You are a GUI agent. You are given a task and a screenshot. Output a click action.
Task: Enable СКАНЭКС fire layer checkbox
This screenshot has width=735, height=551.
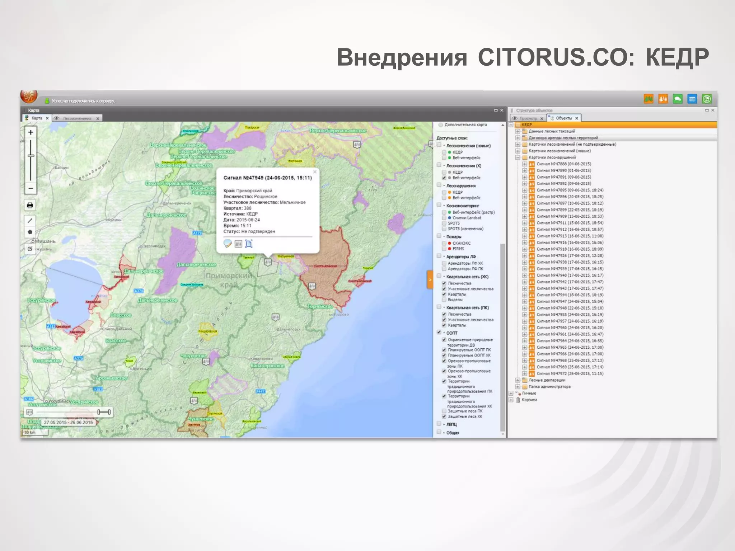tap(444, 243)
